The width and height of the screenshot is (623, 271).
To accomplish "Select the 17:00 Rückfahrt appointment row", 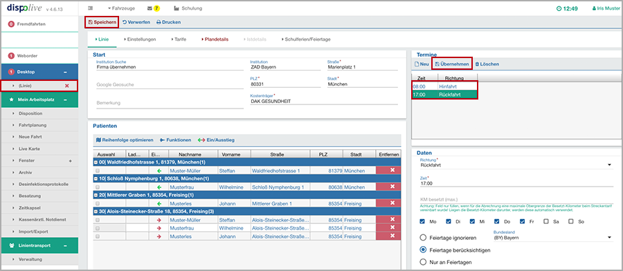I will [x=444, y=95].
